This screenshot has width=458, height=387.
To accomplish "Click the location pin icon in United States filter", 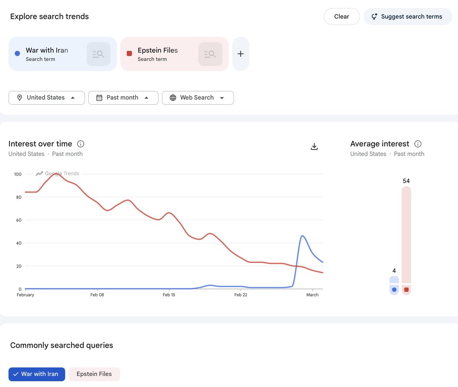I will point(19,98).
